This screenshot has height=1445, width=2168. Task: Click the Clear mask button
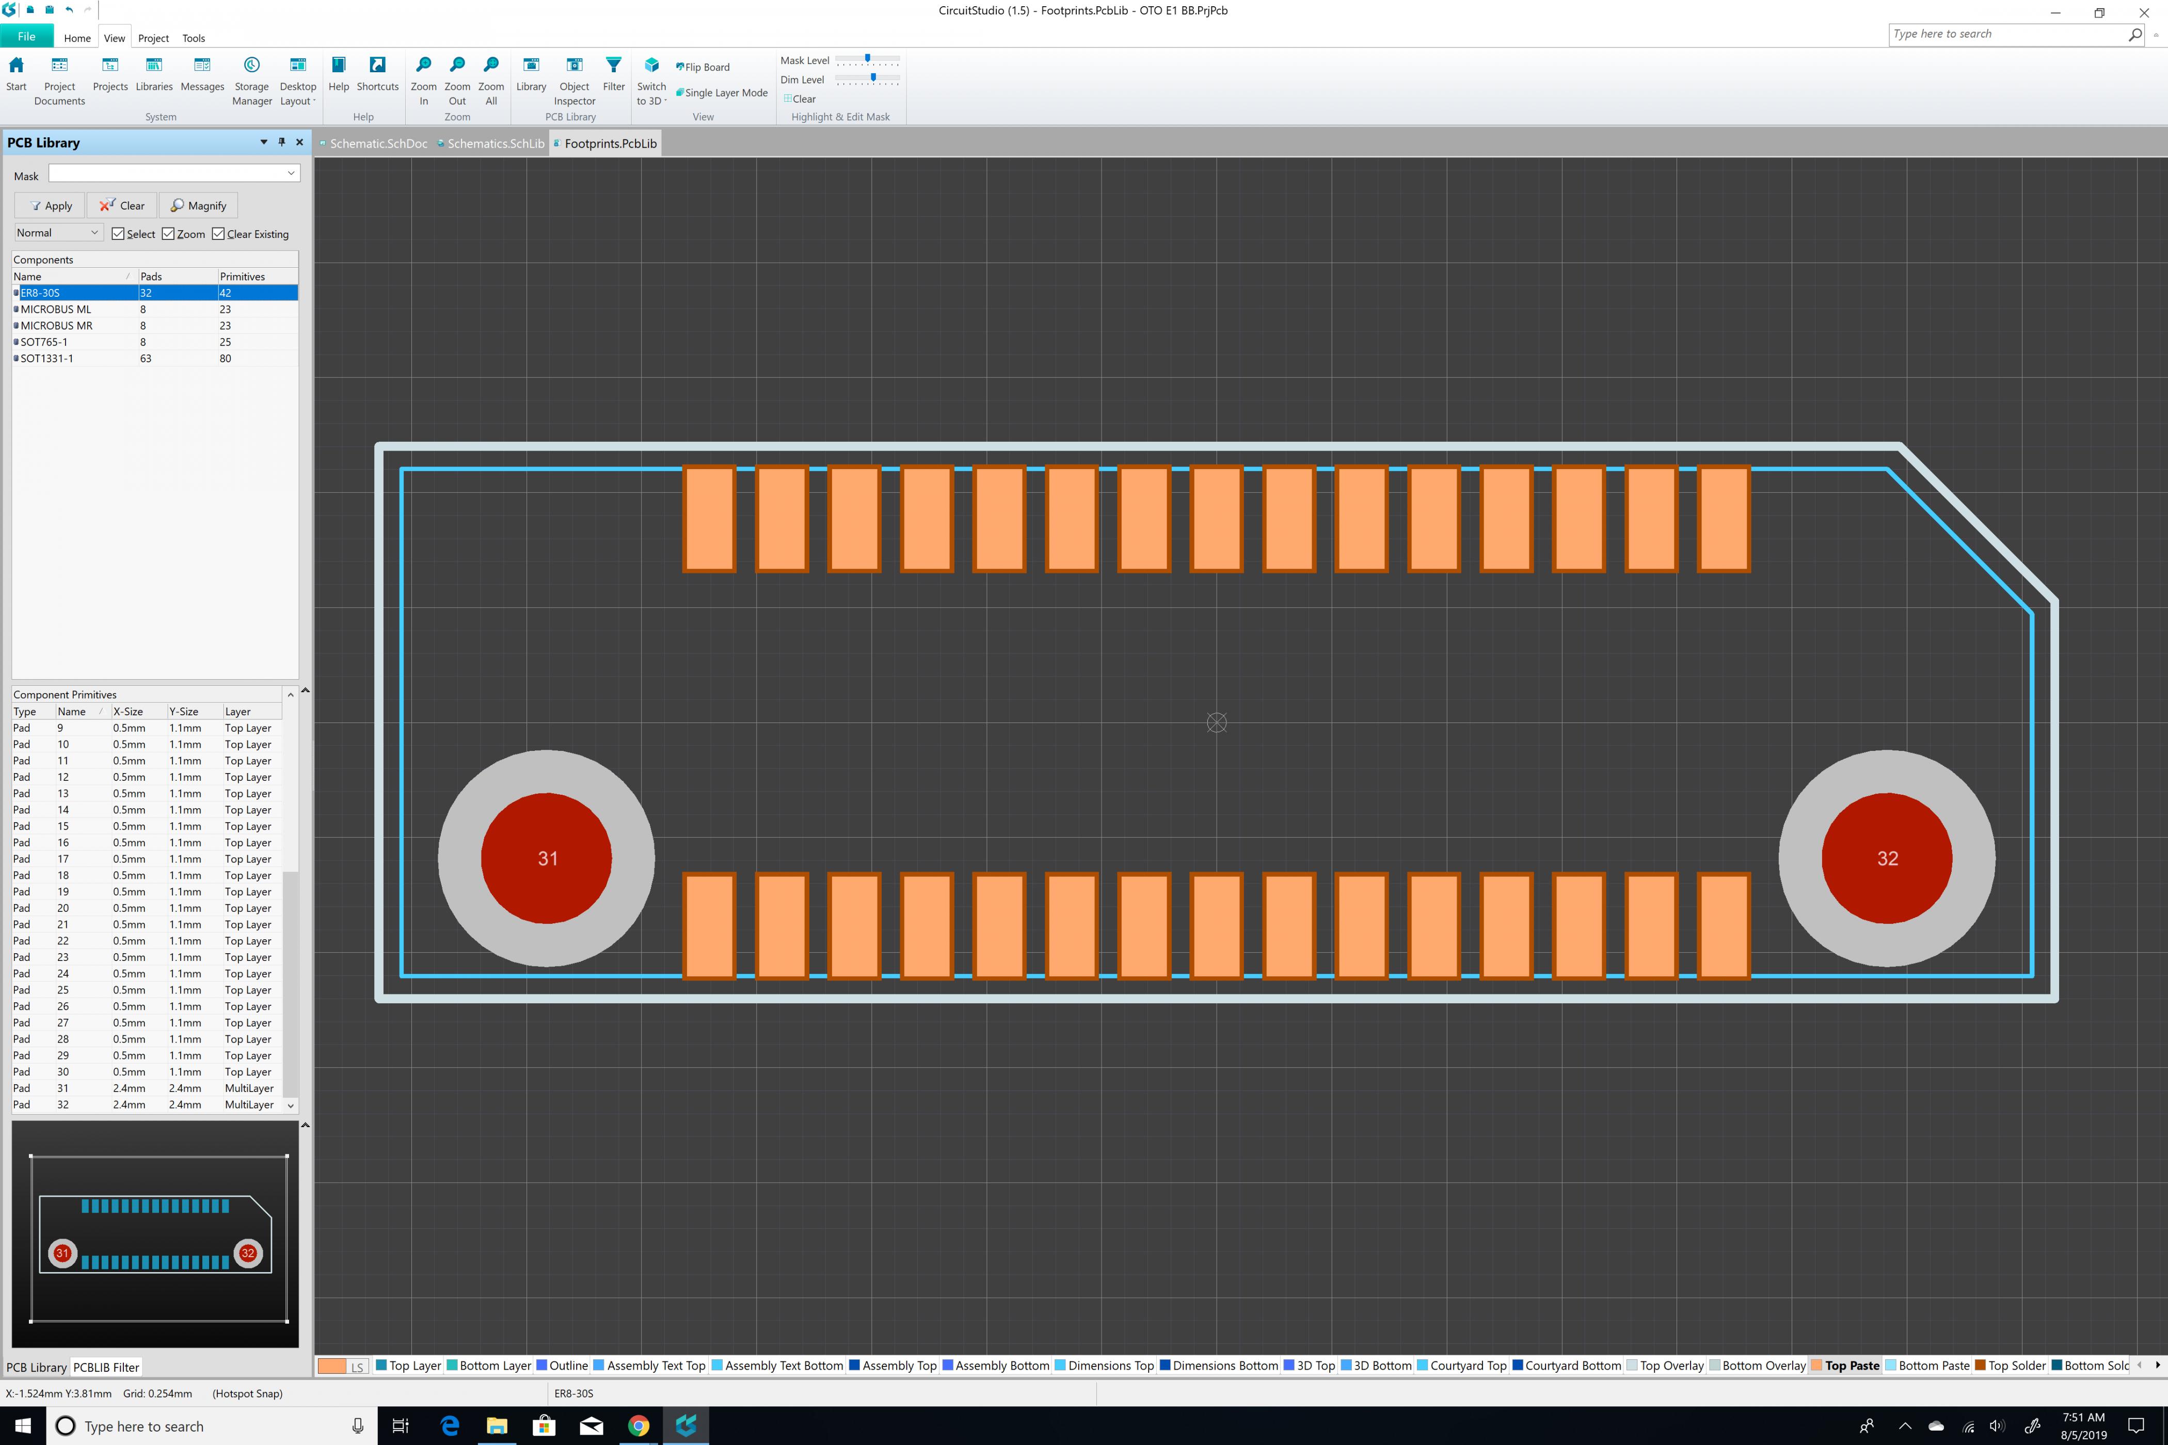pos(122,205)
